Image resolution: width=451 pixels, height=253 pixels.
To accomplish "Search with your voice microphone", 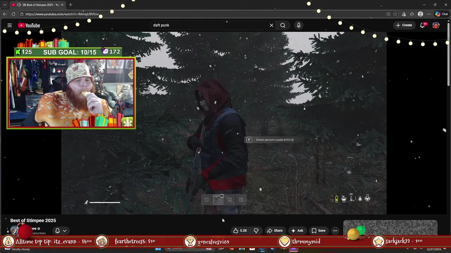I will pos(299,25).
